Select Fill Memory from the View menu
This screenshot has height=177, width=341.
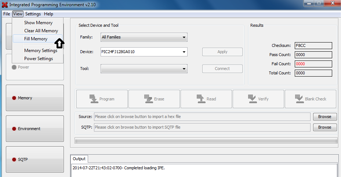(36, 39)
